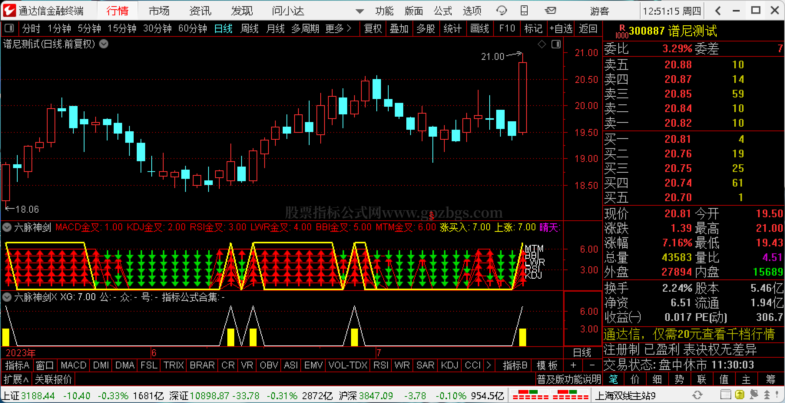
Task: Select the 笔 tick detail tab
Action: [613, 380]
